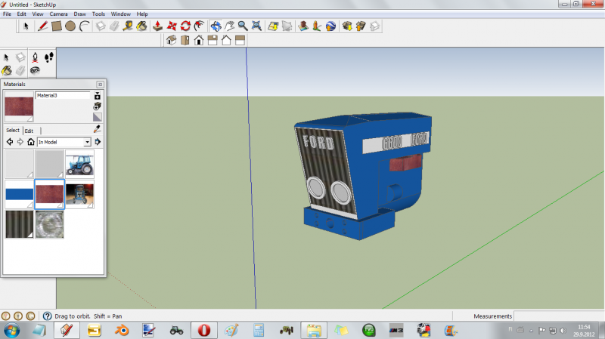Click the Material3 name field

(x=63, y=95)
